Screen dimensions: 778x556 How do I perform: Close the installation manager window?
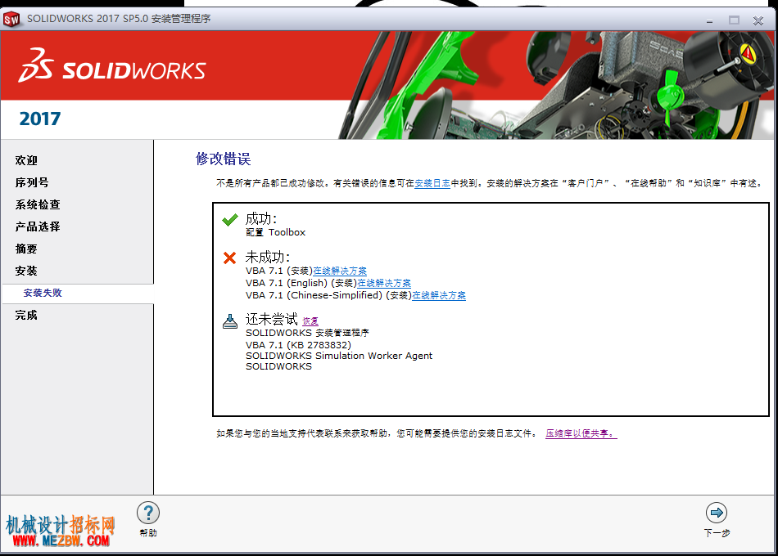[758, 20]
